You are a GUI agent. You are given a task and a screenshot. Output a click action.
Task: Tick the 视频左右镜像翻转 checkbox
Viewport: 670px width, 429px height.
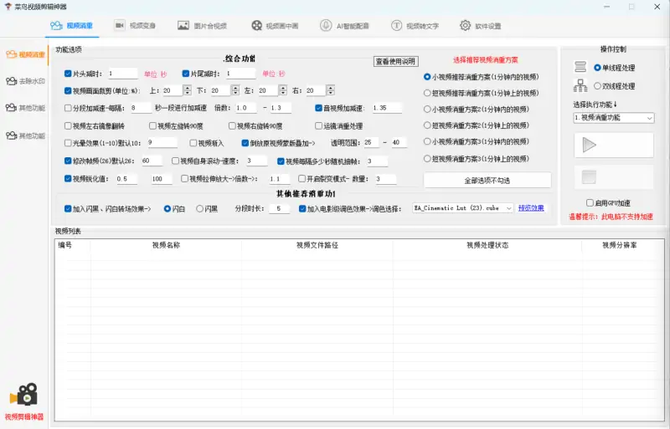coord(68,126)
